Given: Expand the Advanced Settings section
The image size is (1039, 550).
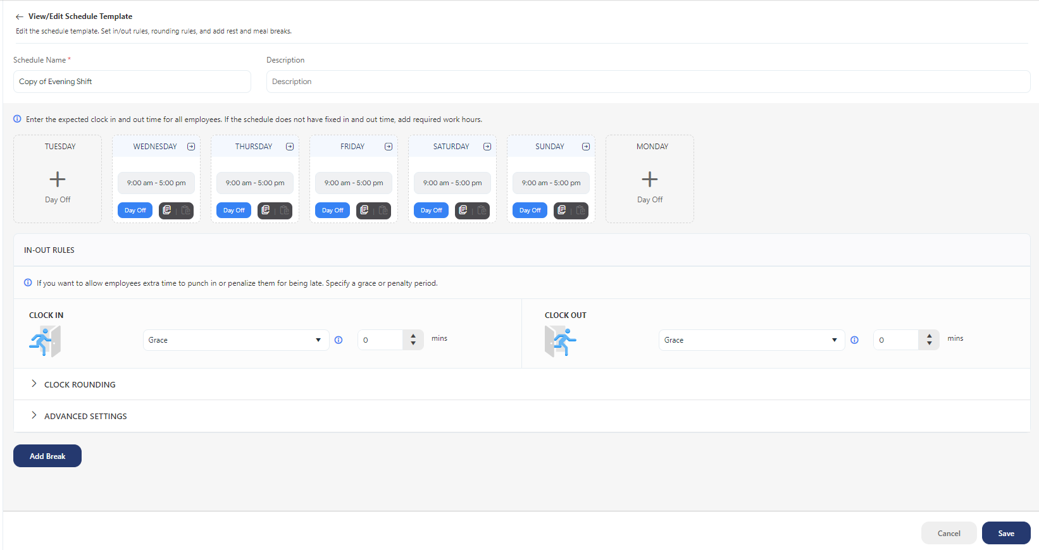Looking at the screenshot, I should pyautogui.click(x=85, y=416).
